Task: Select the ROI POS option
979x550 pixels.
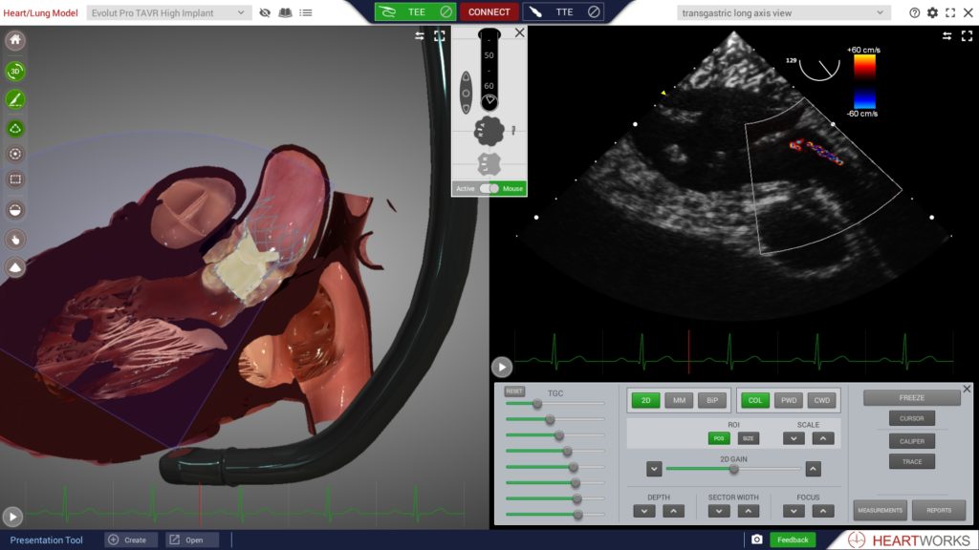Action: tap(719, 438)
